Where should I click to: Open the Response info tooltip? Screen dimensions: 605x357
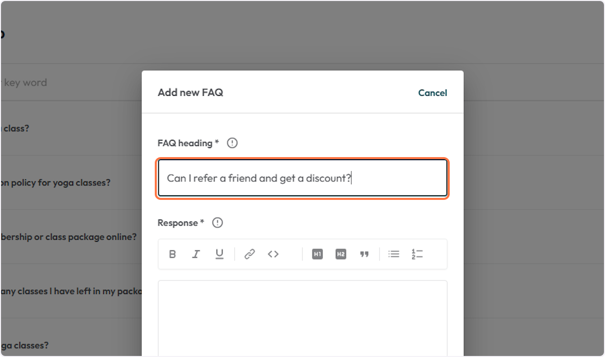point(217,222)
